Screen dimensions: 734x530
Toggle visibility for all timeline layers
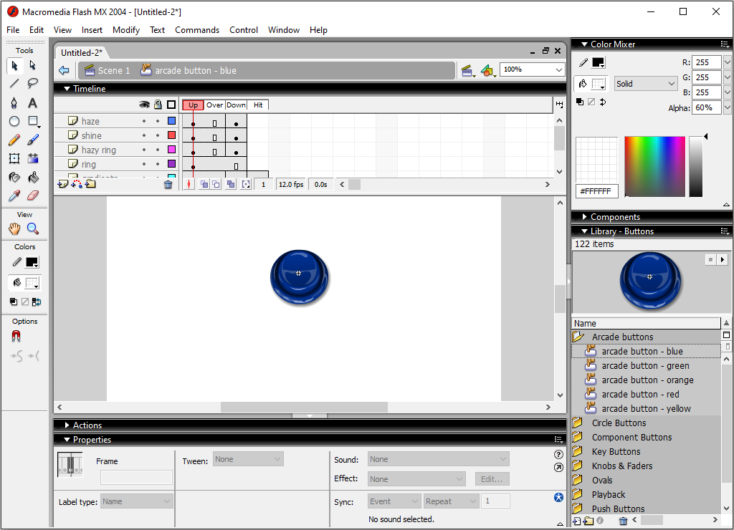(144, 105)
